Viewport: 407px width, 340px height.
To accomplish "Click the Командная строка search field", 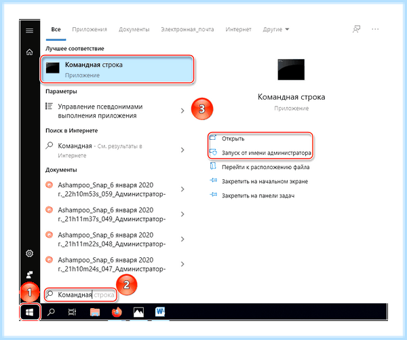I will pyautogui.click(x=81, y=295).
